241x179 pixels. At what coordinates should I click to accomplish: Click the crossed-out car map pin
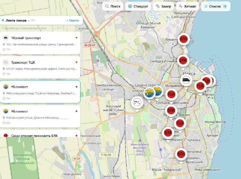[137, 102]
